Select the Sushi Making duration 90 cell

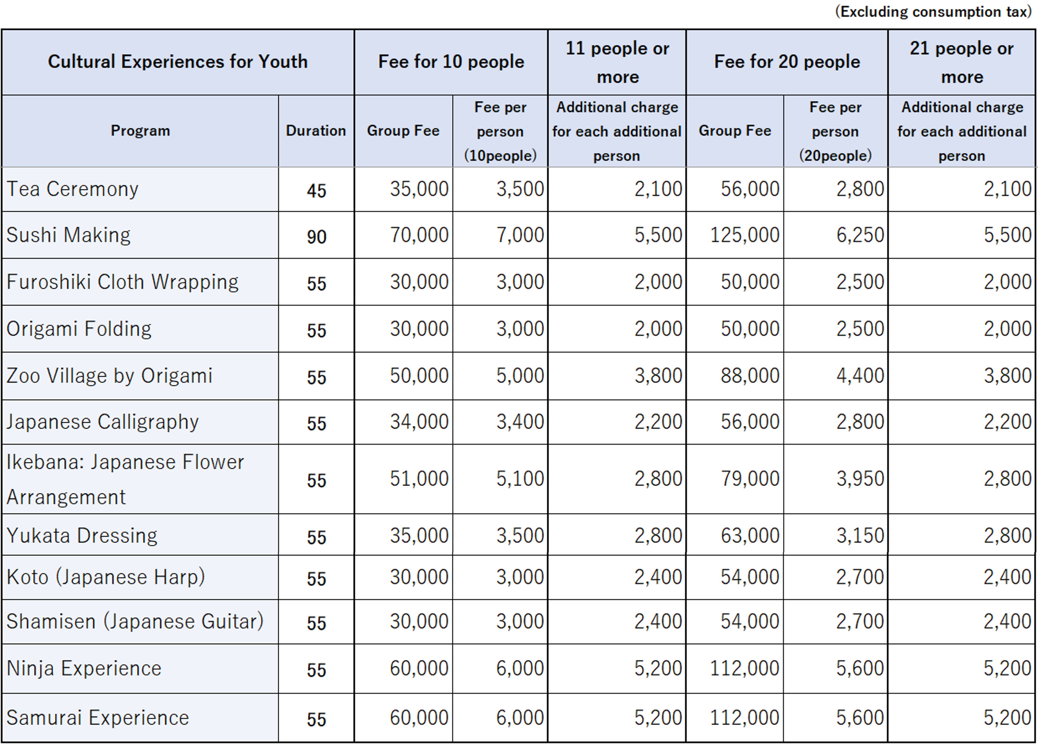[316, 236]
